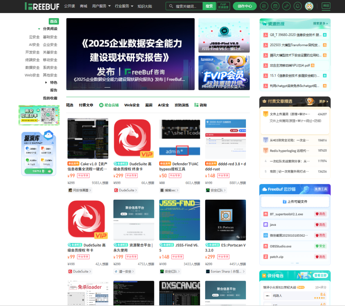Expand the 行业服务 dropdown
Image resolution: width=345 pixels, height=306 pixels.
pyautogui.click(x=124, y=6)
